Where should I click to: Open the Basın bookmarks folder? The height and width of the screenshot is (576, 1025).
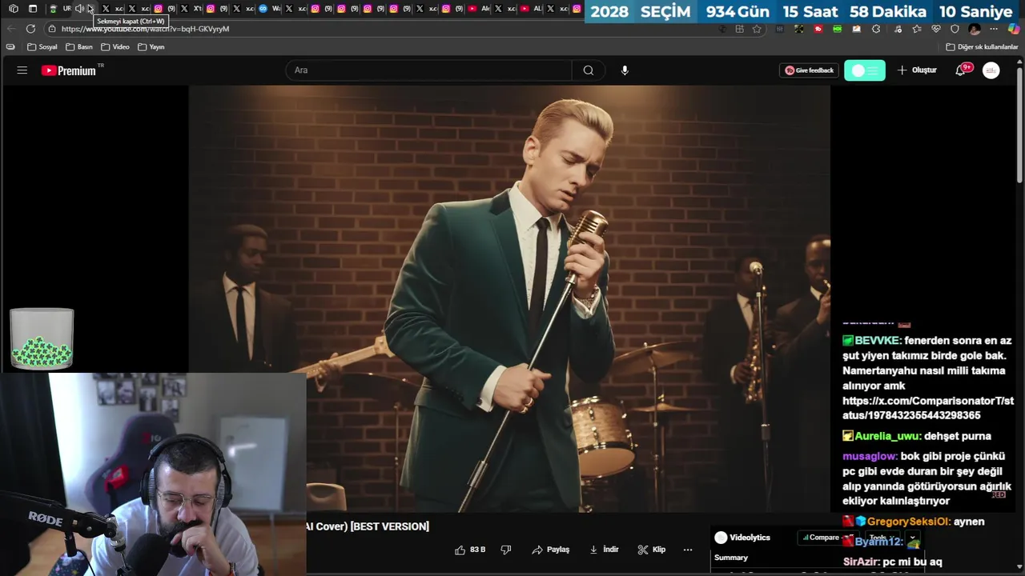coord(79,47)
